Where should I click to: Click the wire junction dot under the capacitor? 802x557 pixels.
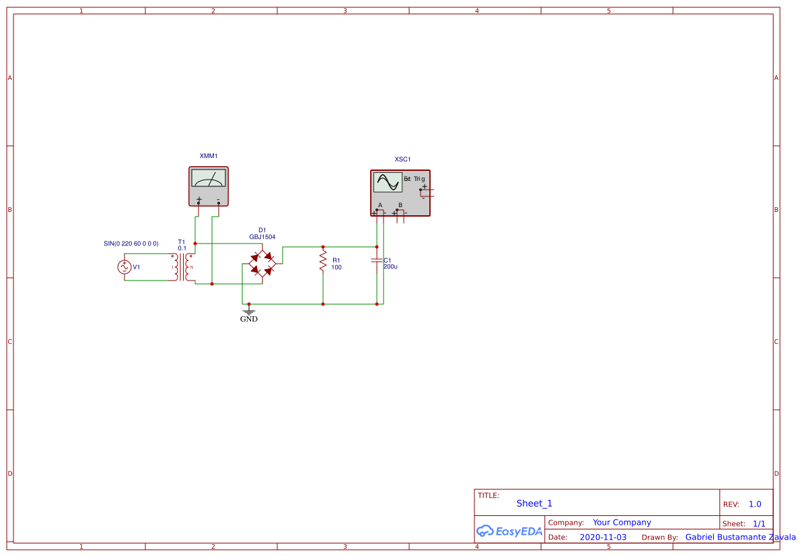pos(377,304)
